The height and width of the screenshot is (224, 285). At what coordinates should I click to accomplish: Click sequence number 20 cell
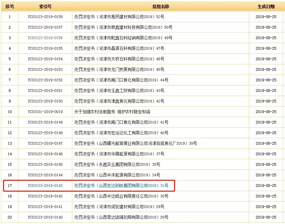[x=10, y=217]
